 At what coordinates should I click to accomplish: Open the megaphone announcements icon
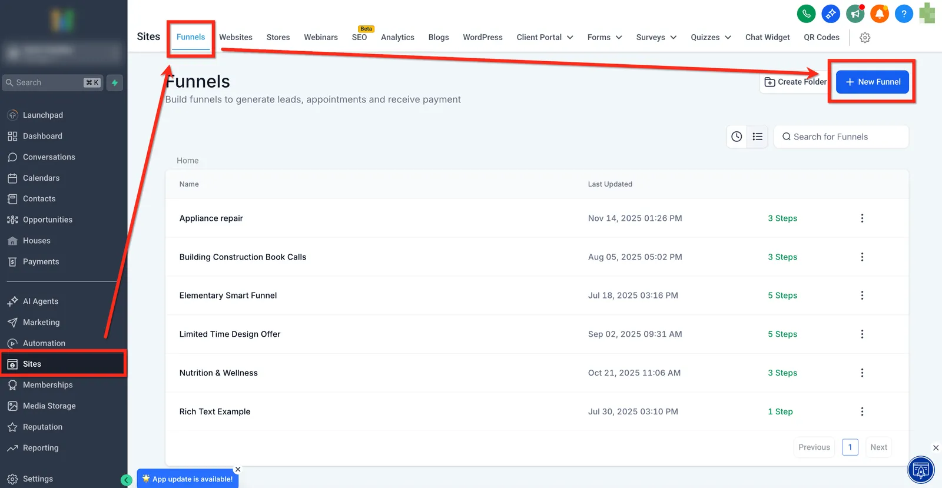tap(855, 14)
